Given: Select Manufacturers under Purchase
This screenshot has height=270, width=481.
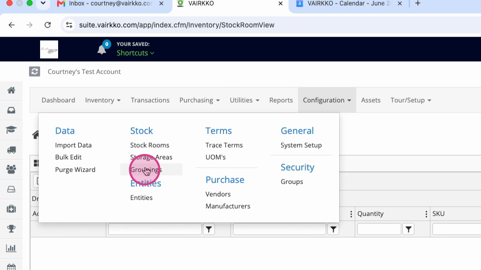Looking at the screenshot, I should click(228, 206).
